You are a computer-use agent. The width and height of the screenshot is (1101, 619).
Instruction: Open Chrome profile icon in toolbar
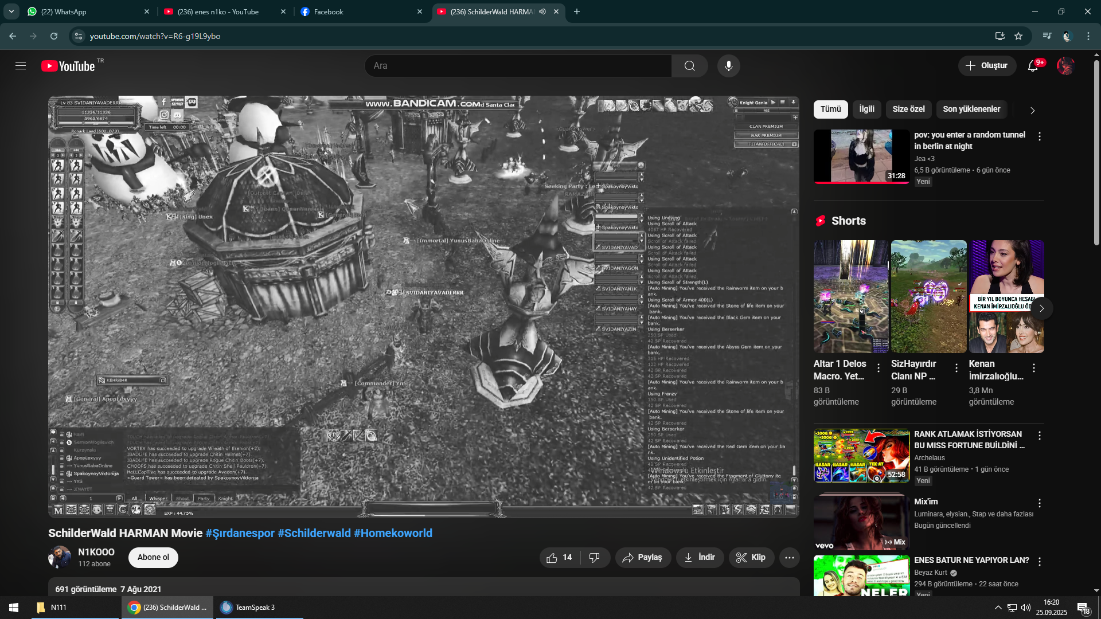click(1067, 36)
